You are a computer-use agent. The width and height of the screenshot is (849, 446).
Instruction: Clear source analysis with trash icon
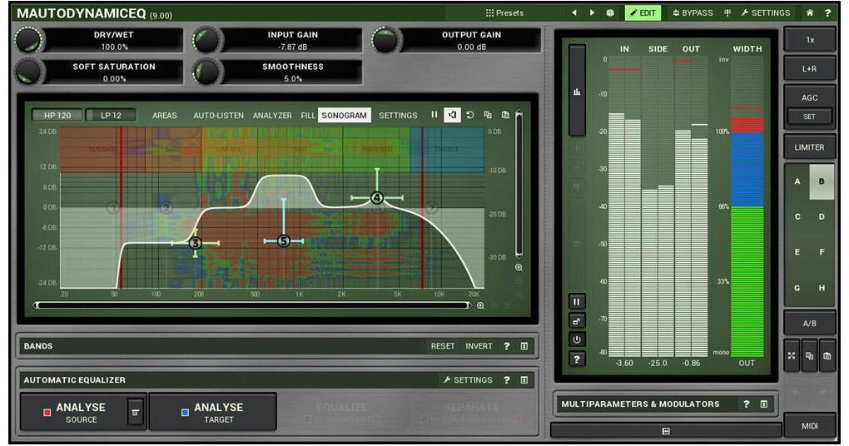pyautogui.click(x=136, y=413)
